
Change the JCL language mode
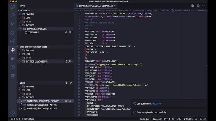(x=179, y=119)
